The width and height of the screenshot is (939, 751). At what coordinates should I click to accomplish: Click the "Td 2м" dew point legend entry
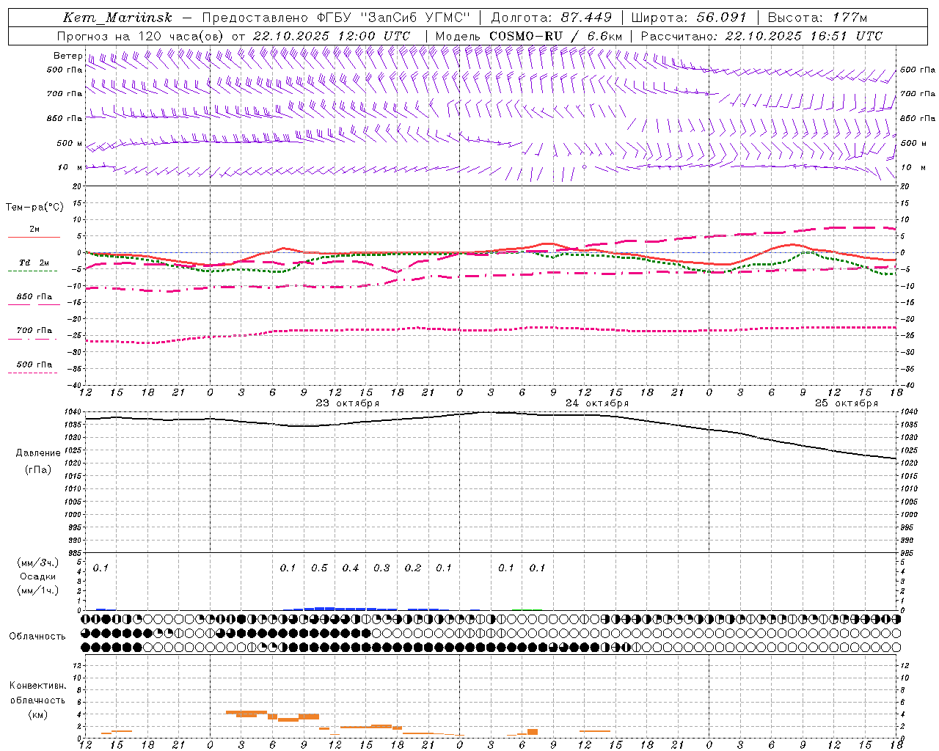tap(34, 263)
